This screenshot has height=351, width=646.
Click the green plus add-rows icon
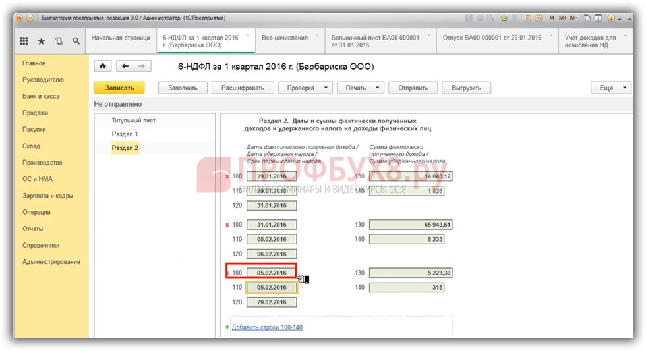(228, 327)
